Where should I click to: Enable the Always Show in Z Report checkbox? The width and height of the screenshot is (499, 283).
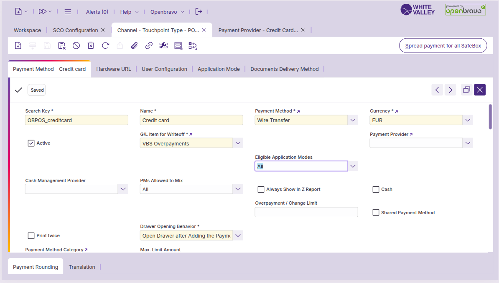(261, 189)
